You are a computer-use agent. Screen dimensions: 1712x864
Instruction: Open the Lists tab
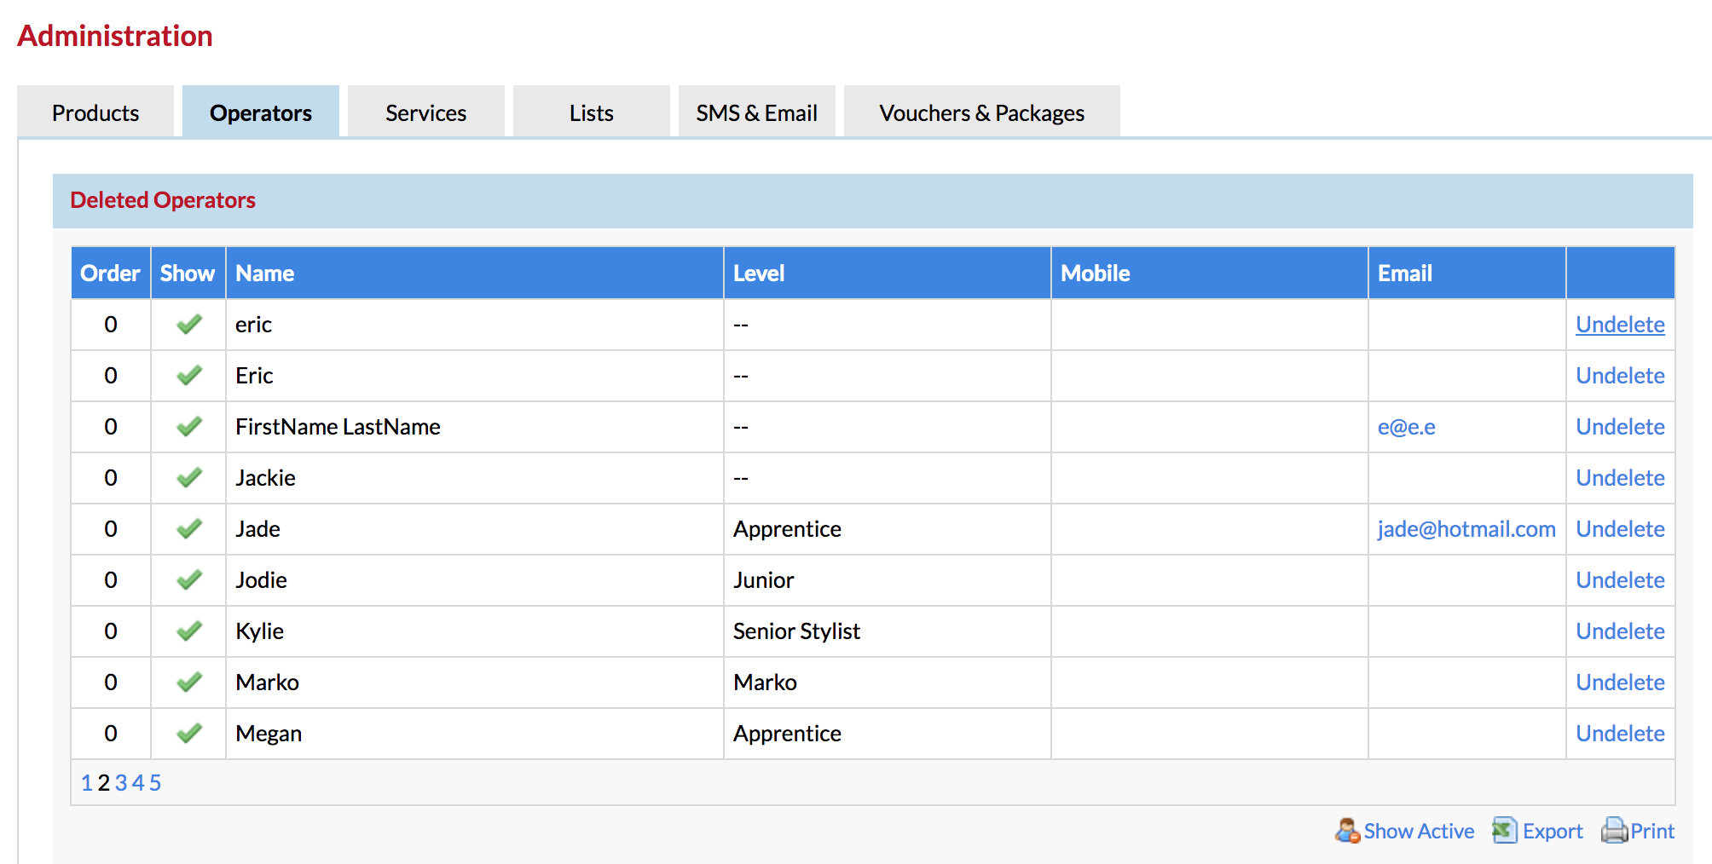[592, 112]
